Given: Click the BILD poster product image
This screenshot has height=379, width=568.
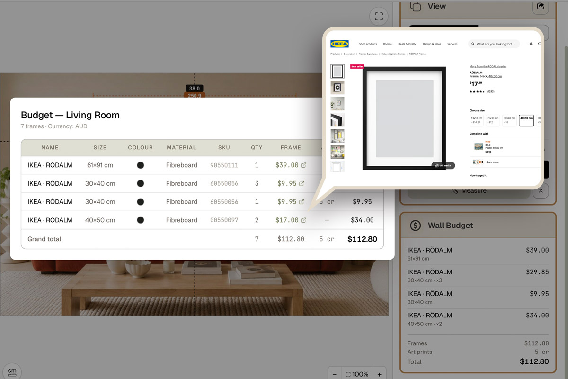Looking at the screenshot, I should 479,147.
